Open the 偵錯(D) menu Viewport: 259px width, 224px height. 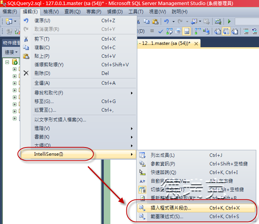pos(115,12)
